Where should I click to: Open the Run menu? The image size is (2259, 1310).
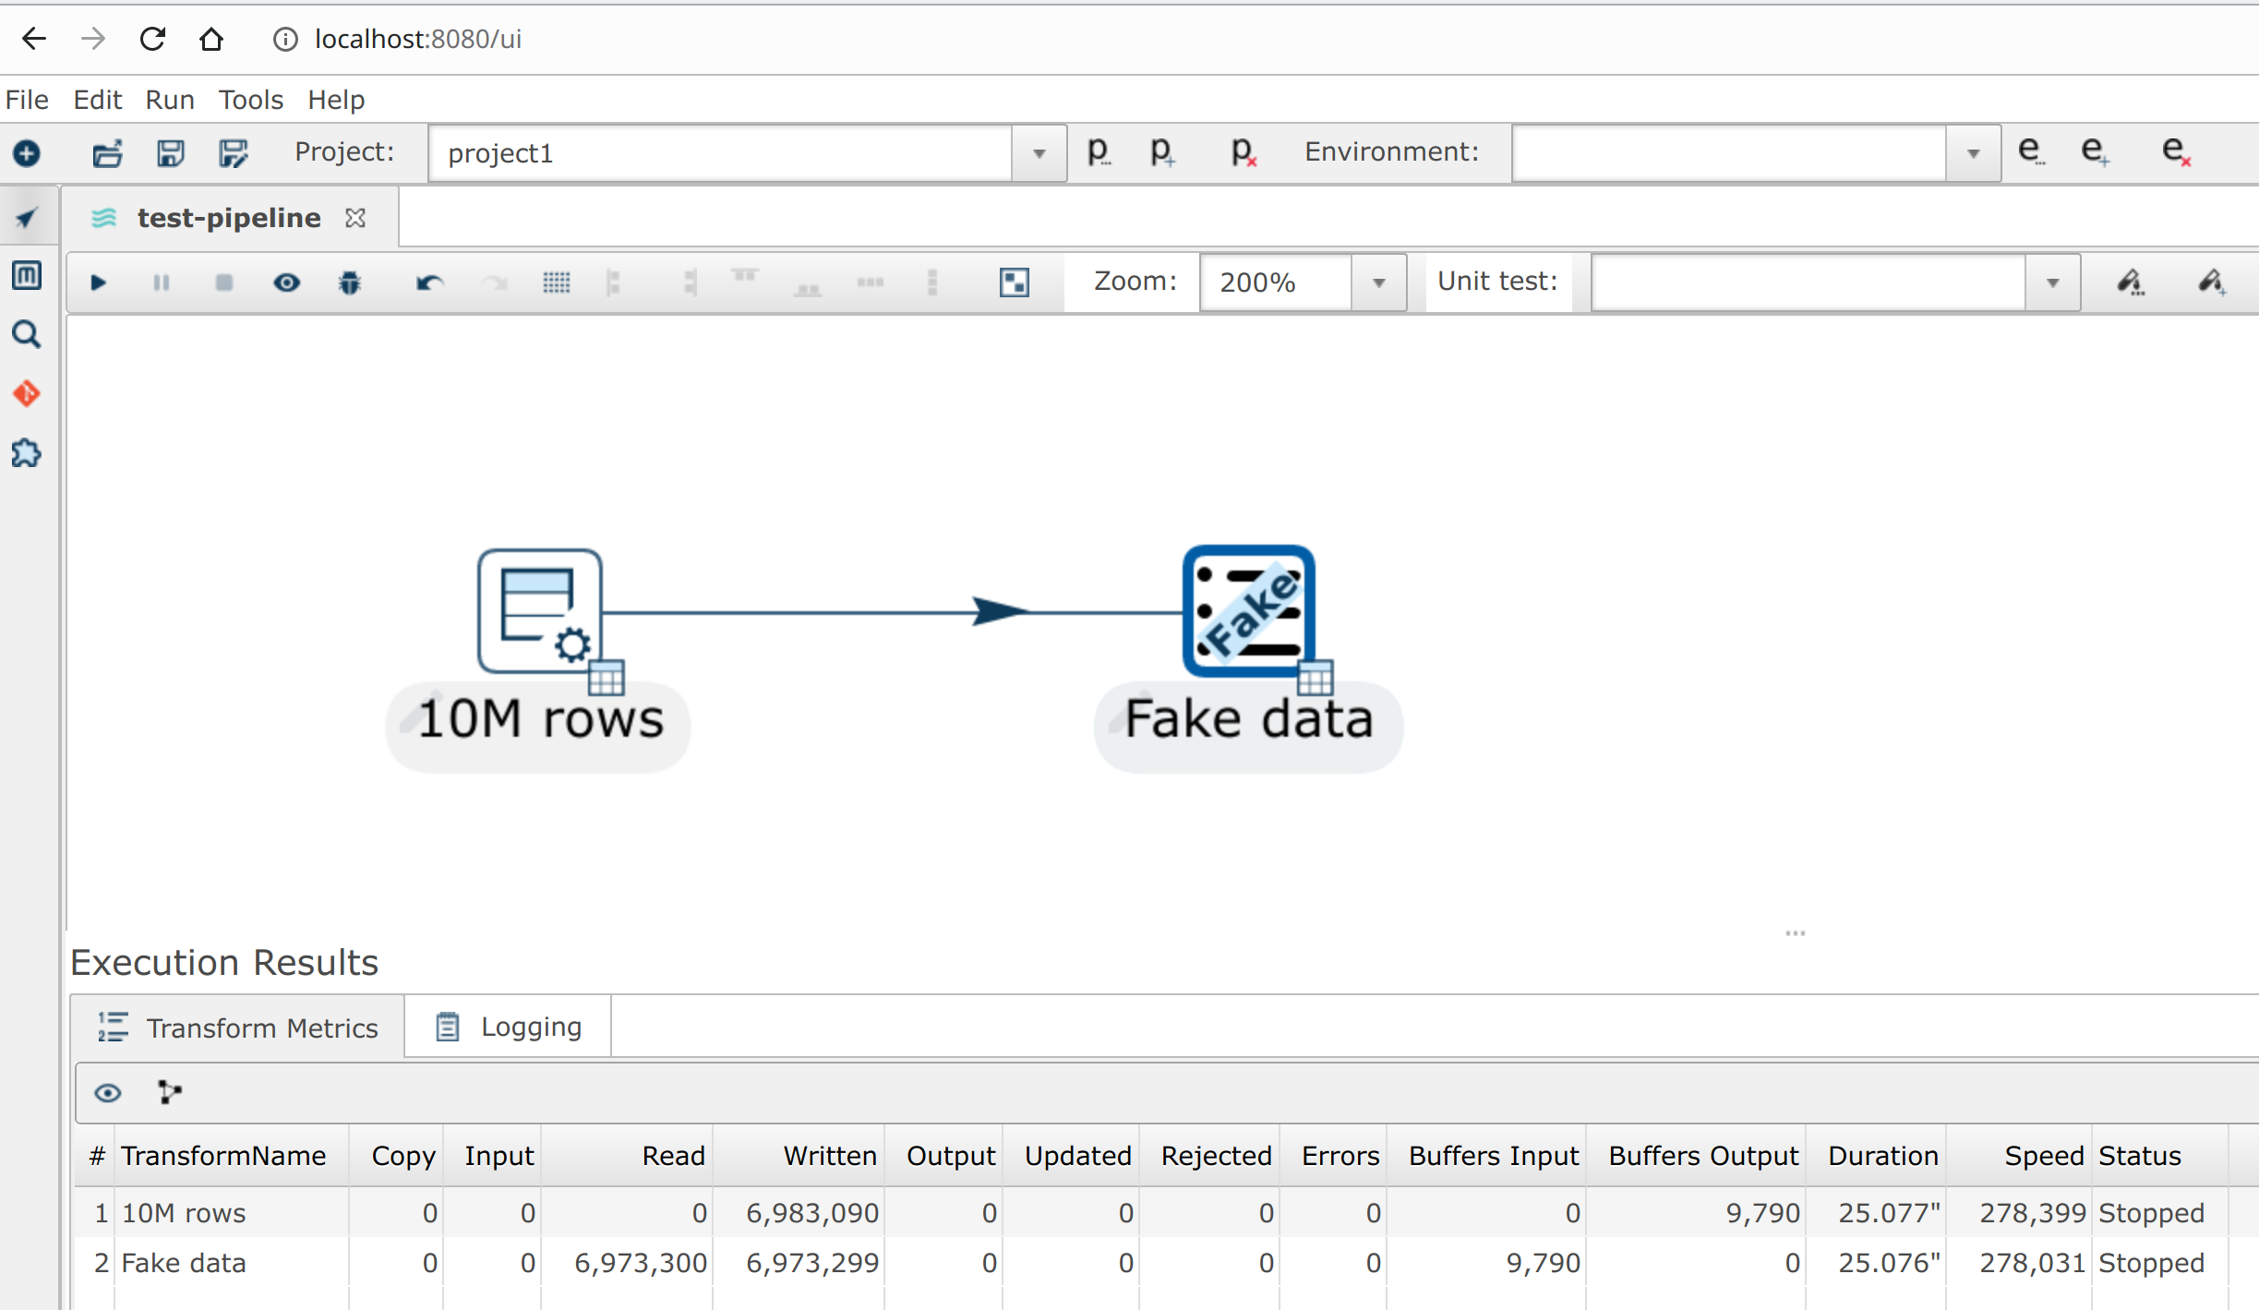(170, 100)
